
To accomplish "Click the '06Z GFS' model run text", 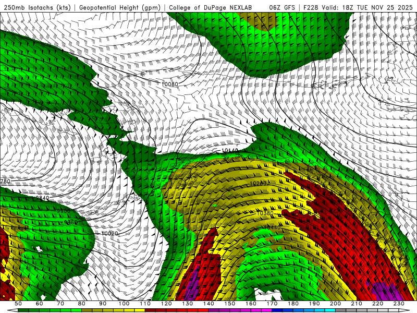I will click(282, 7).
